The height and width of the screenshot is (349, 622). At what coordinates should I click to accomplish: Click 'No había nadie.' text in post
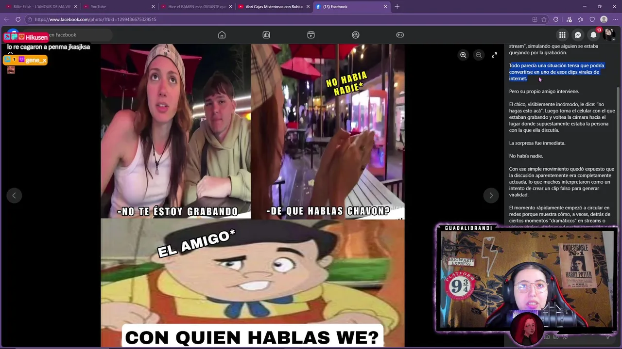click(x=526, y=156)
